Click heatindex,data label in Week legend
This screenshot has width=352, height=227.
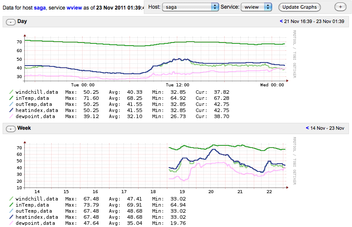(37, 217)
